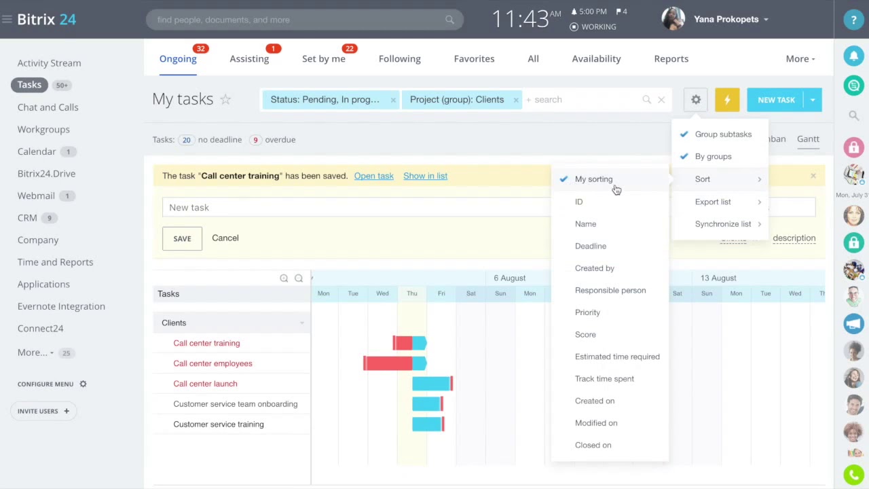Clear the task filter with X icon
The height and width of the screenshot is (489, 869).
click(661, 100)
